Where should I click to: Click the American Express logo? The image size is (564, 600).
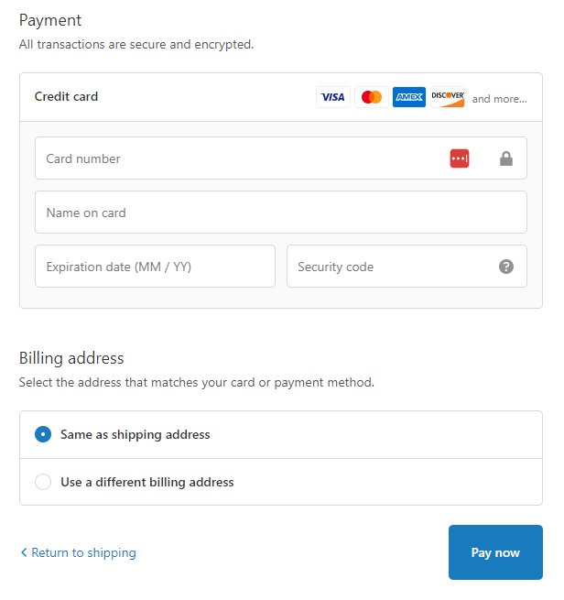pos(409,97)
